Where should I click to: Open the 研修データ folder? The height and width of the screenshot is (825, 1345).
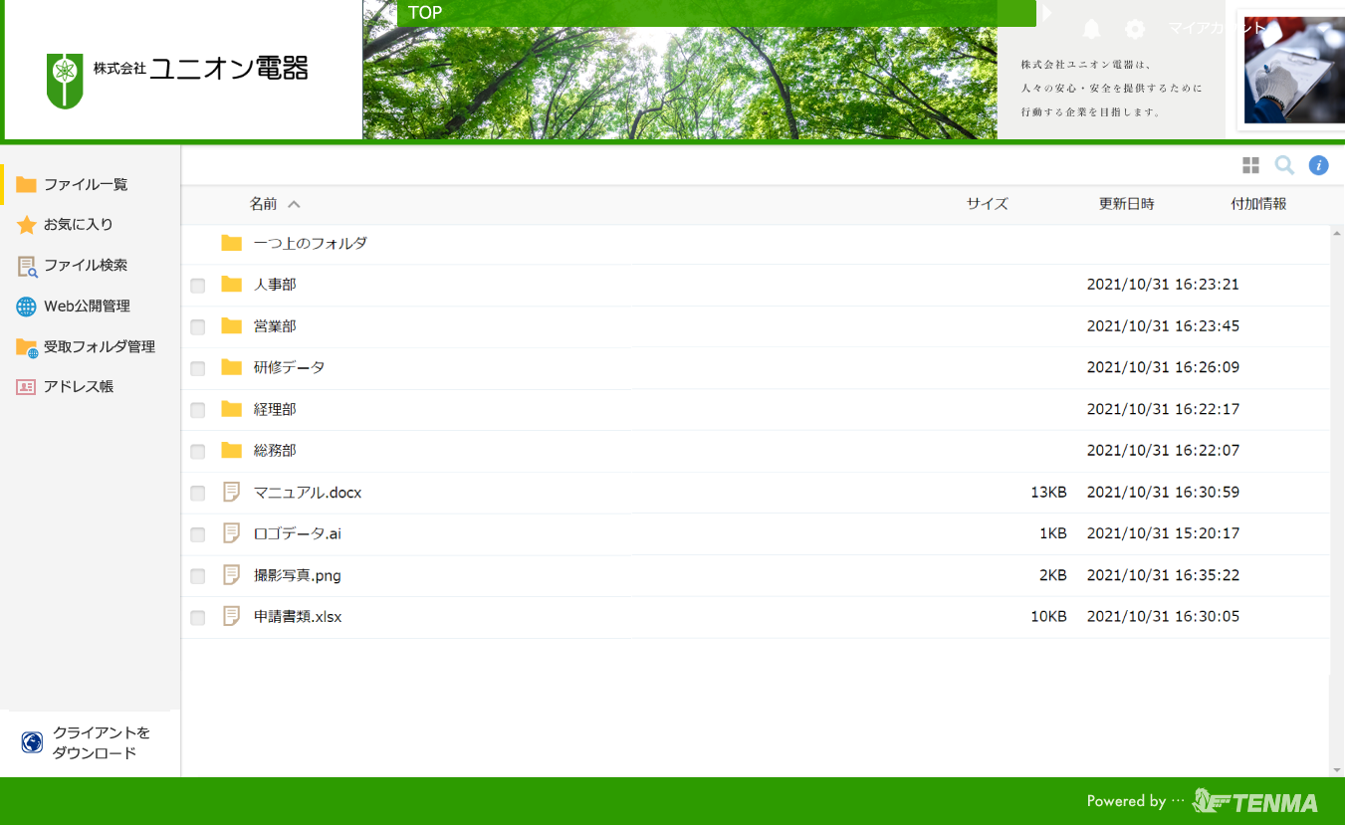pos(289,367)
